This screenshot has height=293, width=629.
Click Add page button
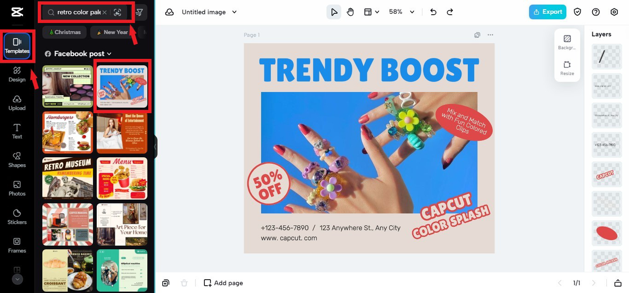(x=223, y=283)
